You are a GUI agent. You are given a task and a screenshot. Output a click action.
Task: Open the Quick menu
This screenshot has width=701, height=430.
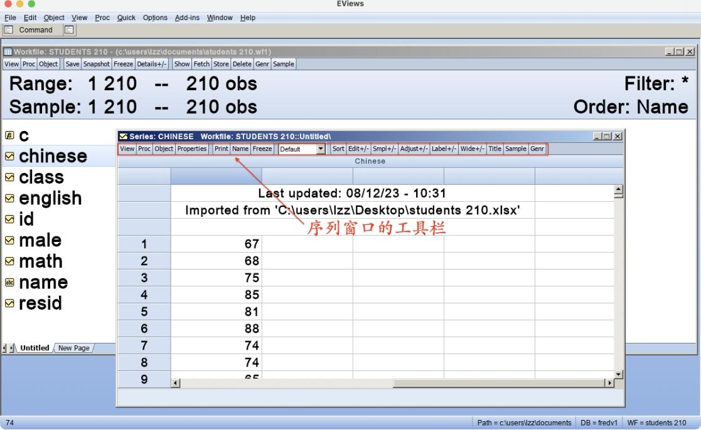pyautogui.click(x=126, y=18)
